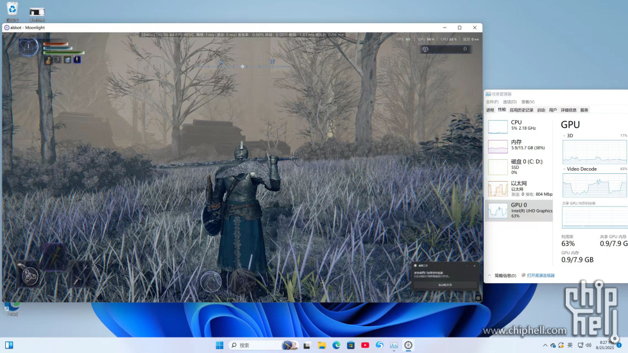Switch to Moonlight taskbar icon

point(408,345)
